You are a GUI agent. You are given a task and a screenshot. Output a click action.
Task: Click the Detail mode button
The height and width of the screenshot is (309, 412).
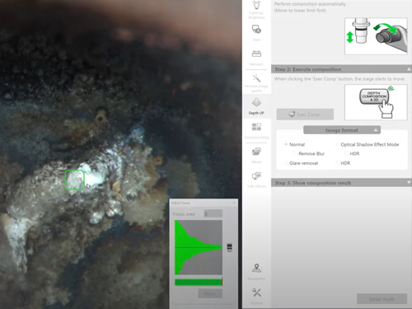coord(382,299)
